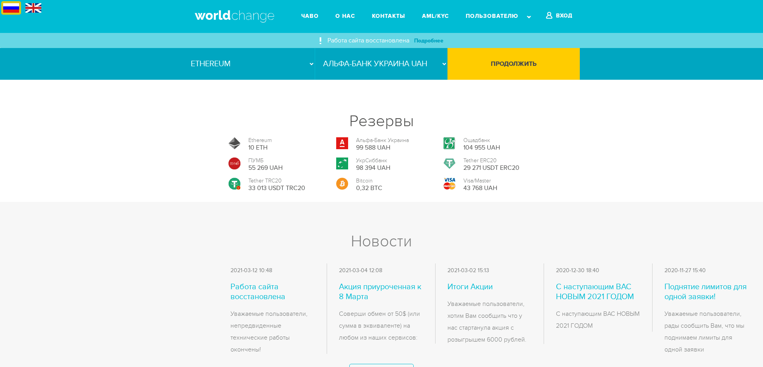Click the user icon next to ВХОД
Screen dimensions: 763x367
point(549,15)
